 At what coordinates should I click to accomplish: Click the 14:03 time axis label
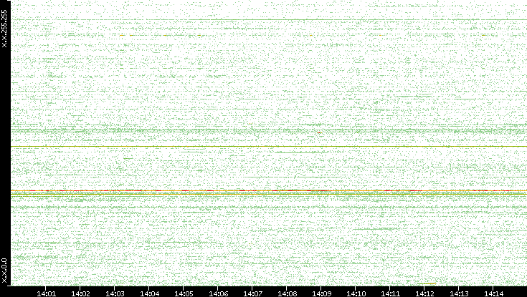pos(115,294)
